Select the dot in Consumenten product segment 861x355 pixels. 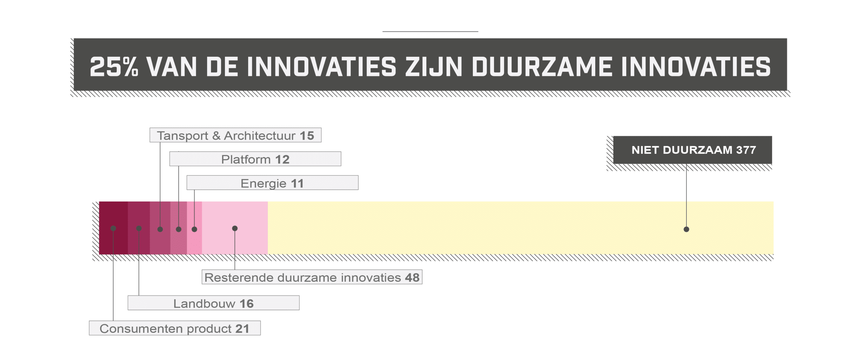(x=113, y=228)
